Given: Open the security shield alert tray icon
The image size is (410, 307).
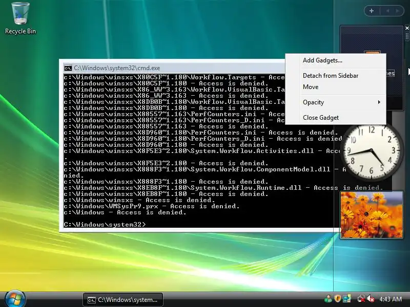Looking at the screenshot, I should (x=337, y=299).
